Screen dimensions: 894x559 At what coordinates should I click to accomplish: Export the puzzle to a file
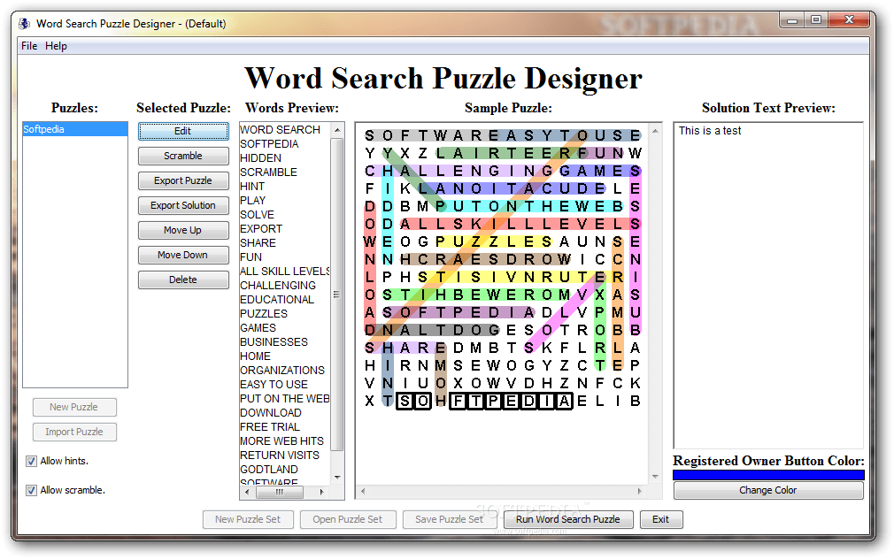[x=183, y=180]
